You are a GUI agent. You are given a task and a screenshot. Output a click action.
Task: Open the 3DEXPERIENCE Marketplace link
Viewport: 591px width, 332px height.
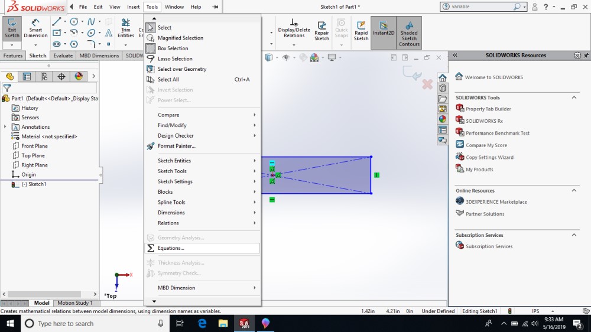click(x=496, y=202)
